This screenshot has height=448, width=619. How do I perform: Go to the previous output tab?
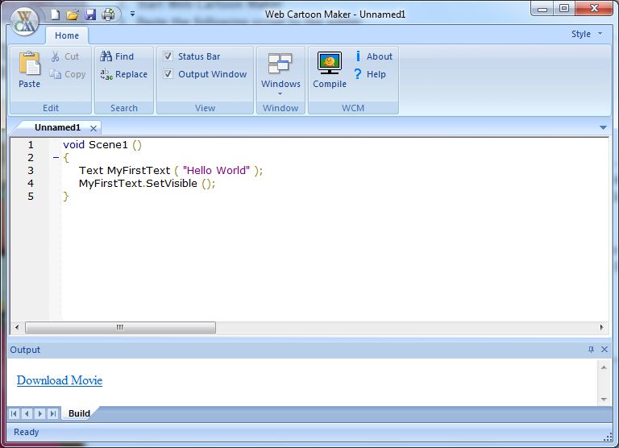[27, 413]
